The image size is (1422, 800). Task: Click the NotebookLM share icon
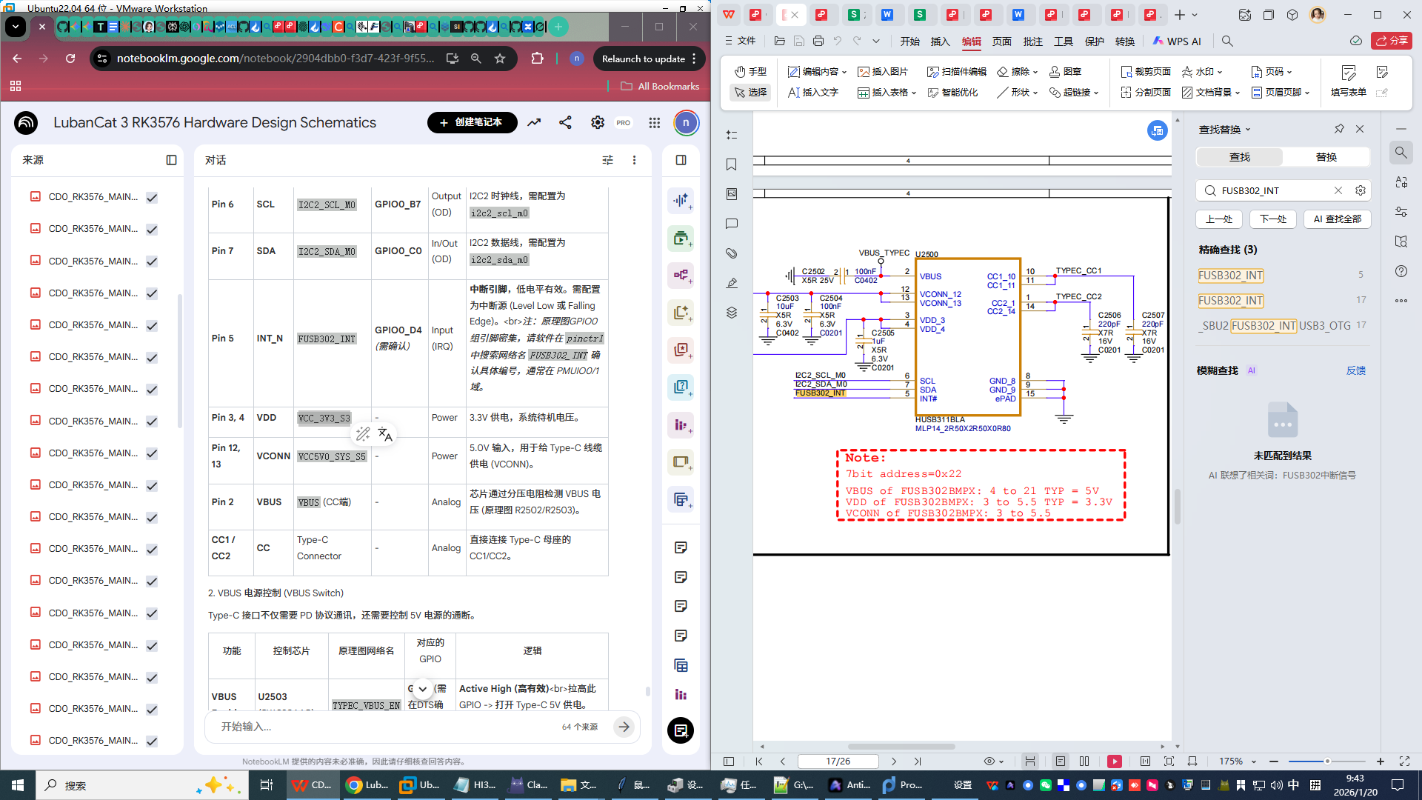click(565, 123)
